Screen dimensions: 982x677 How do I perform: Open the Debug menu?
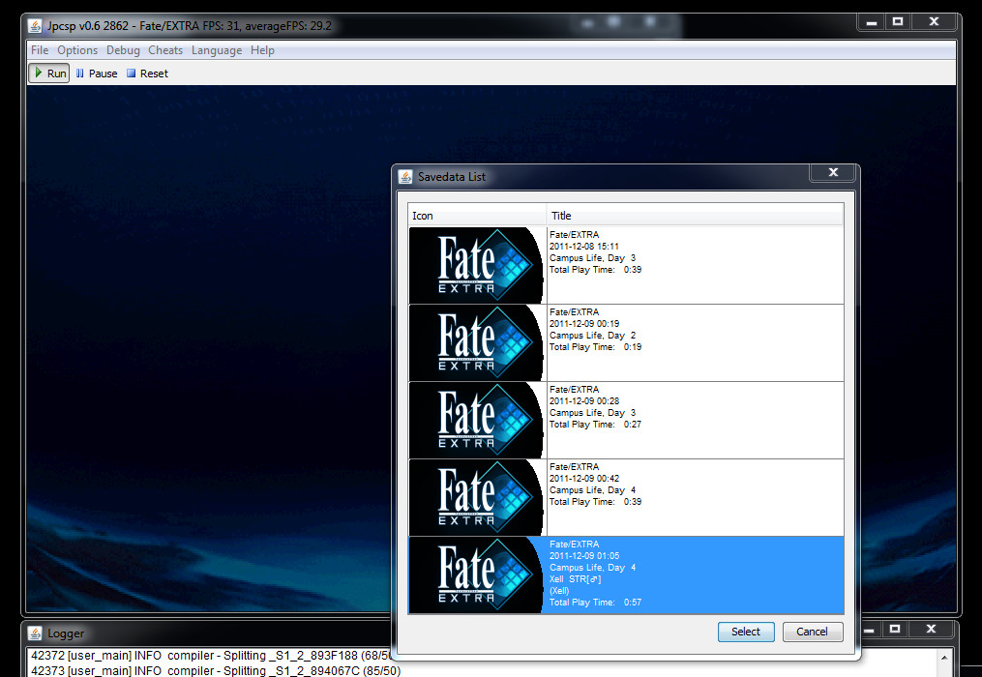pyautogui.click(x=124, y=50)
